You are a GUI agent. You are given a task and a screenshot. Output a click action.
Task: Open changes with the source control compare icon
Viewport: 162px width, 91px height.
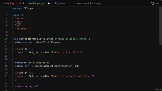(153, 3)
